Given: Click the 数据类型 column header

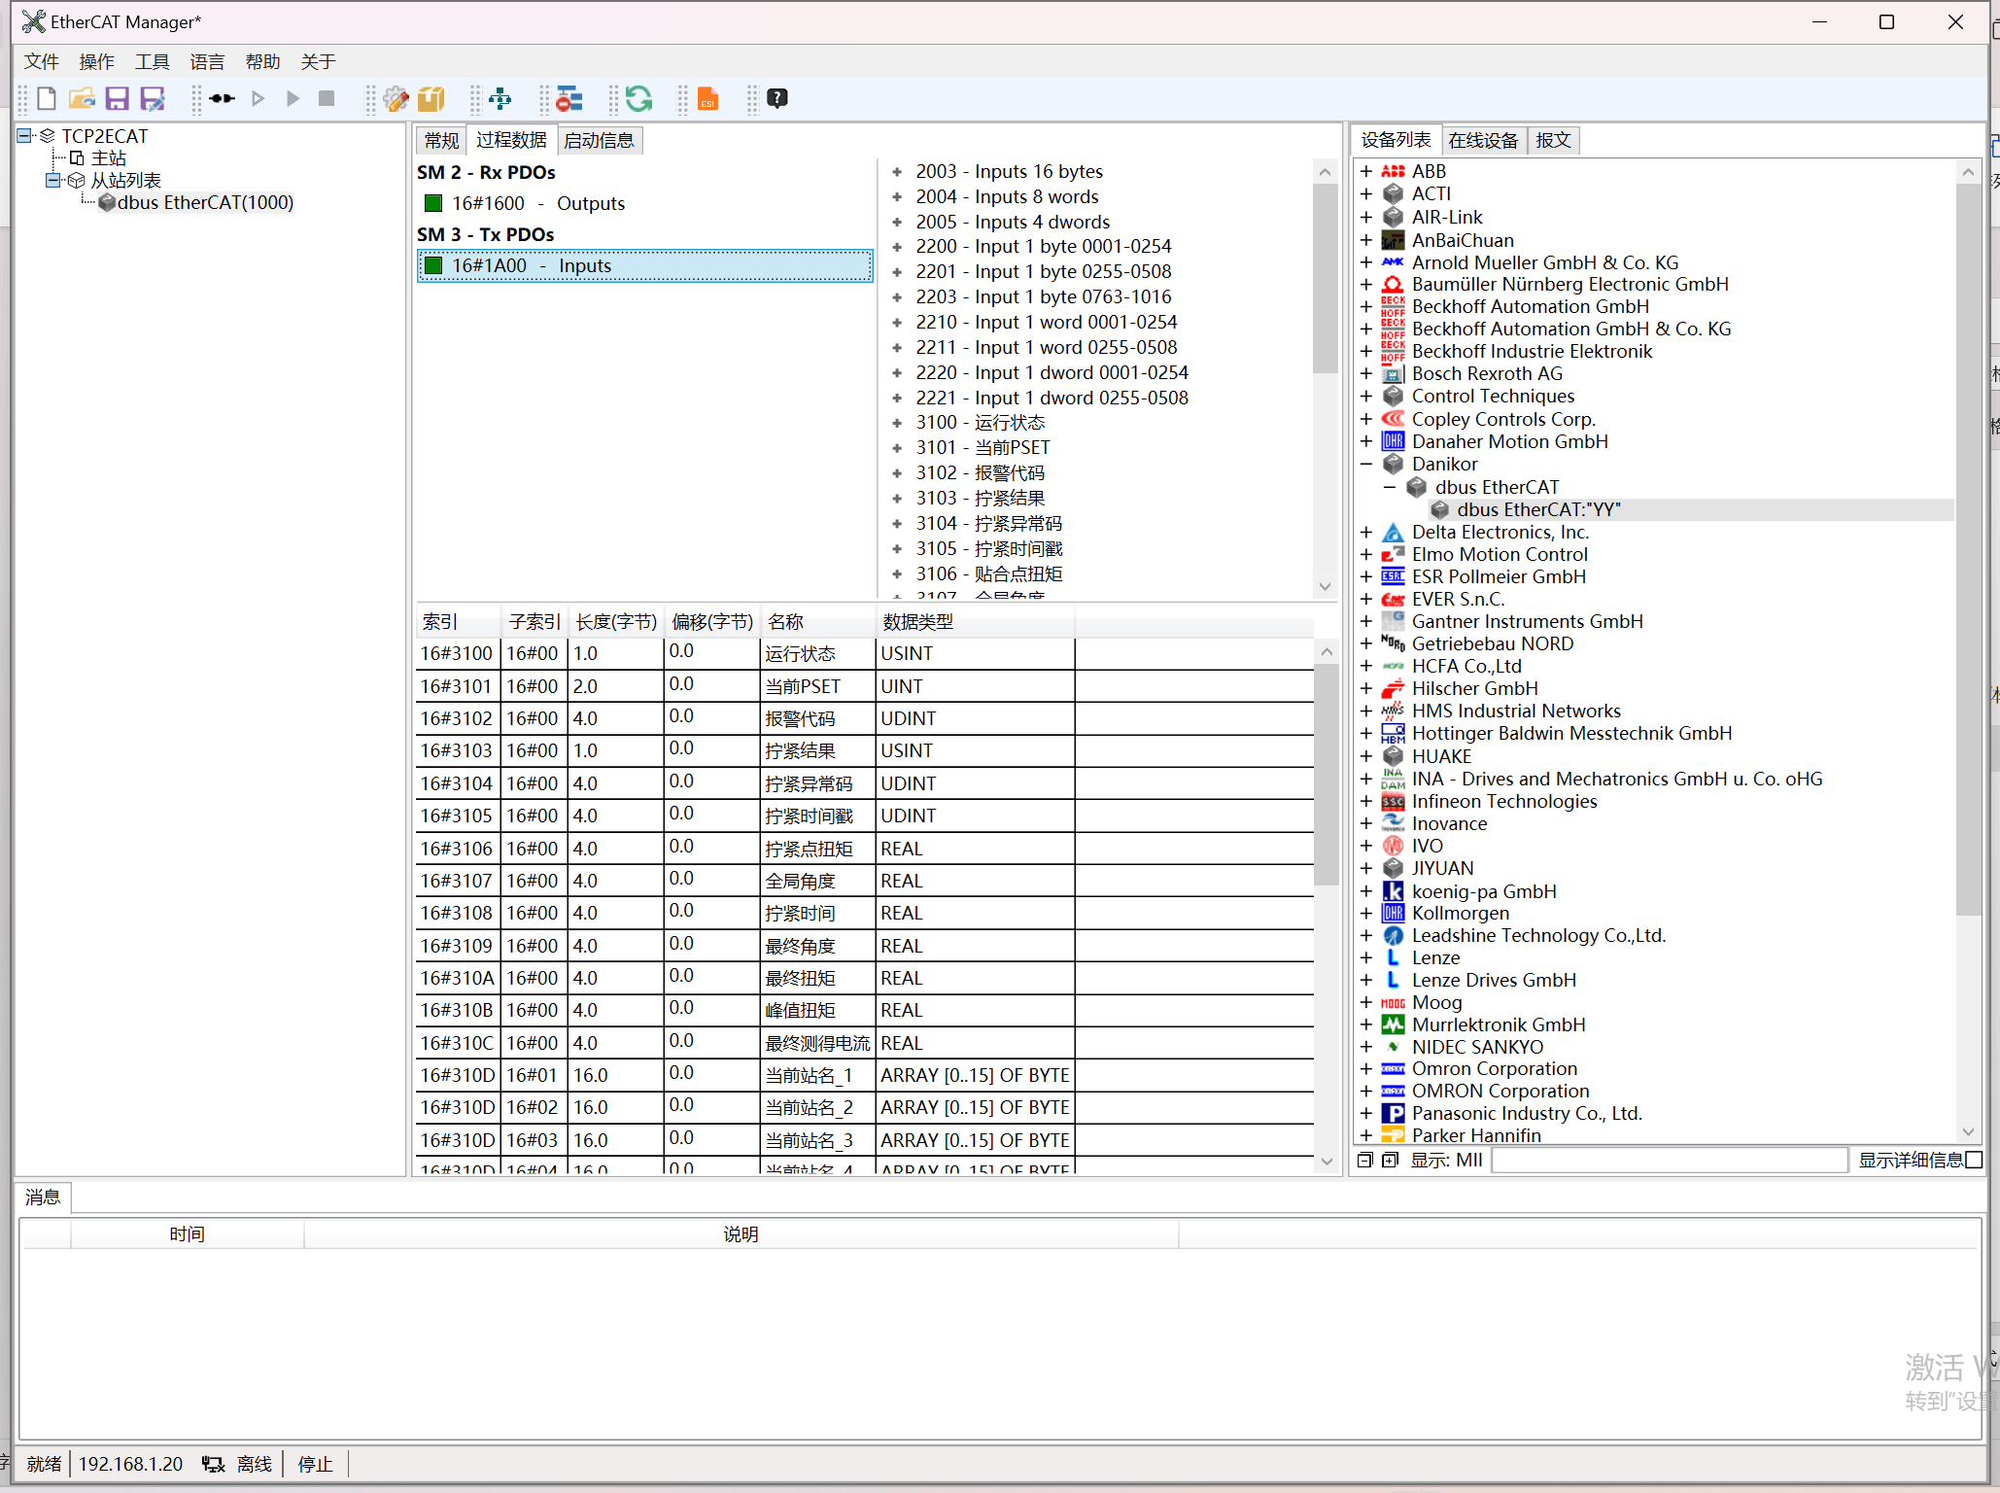Looking at the screenshot, I should 975,622.
